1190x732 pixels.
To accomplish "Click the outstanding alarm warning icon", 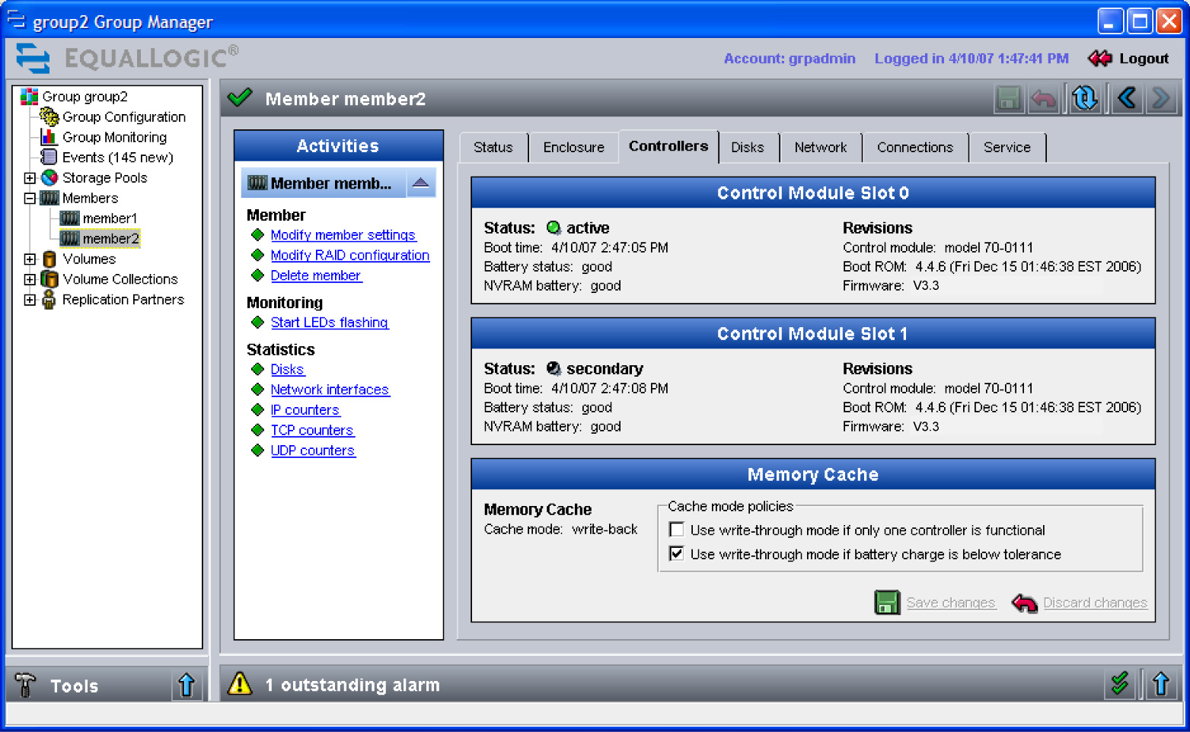I will (240, 684).
